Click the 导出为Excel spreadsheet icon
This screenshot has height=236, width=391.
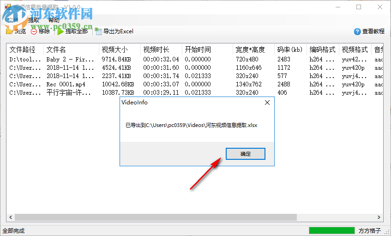click(98, 31)
